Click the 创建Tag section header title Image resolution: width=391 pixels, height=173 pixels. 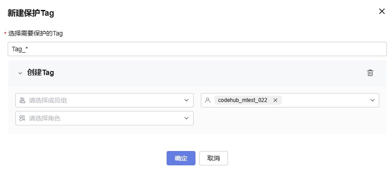click(x=41, y=73)
